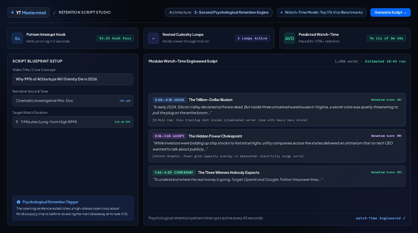The height and width of the screenshot is (233, 418).
Task: Click the 5s Pattern Interrupt Hook icon
Action: (x=17, y=38)
